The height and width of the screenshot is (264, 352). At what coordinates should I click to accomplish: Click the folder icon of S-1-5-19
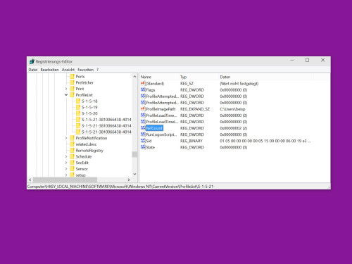(78, 107)
